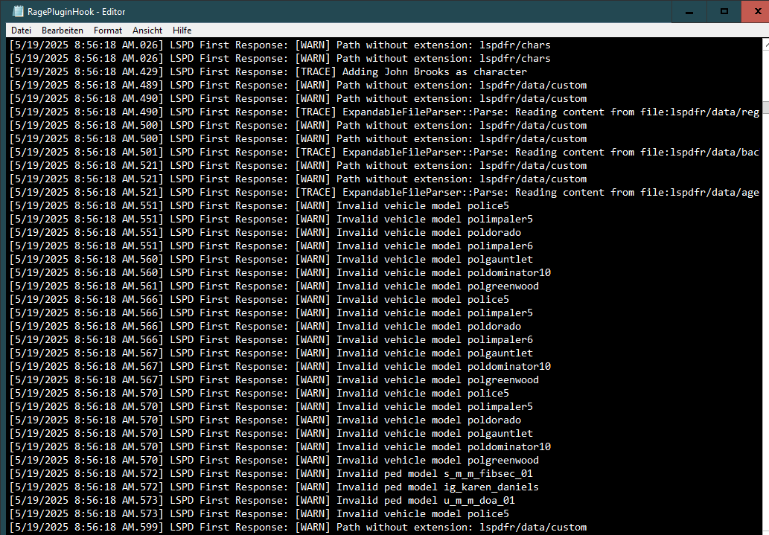Click the AM.551 'police5' line
769x535 pixels.
coord(259,205)
